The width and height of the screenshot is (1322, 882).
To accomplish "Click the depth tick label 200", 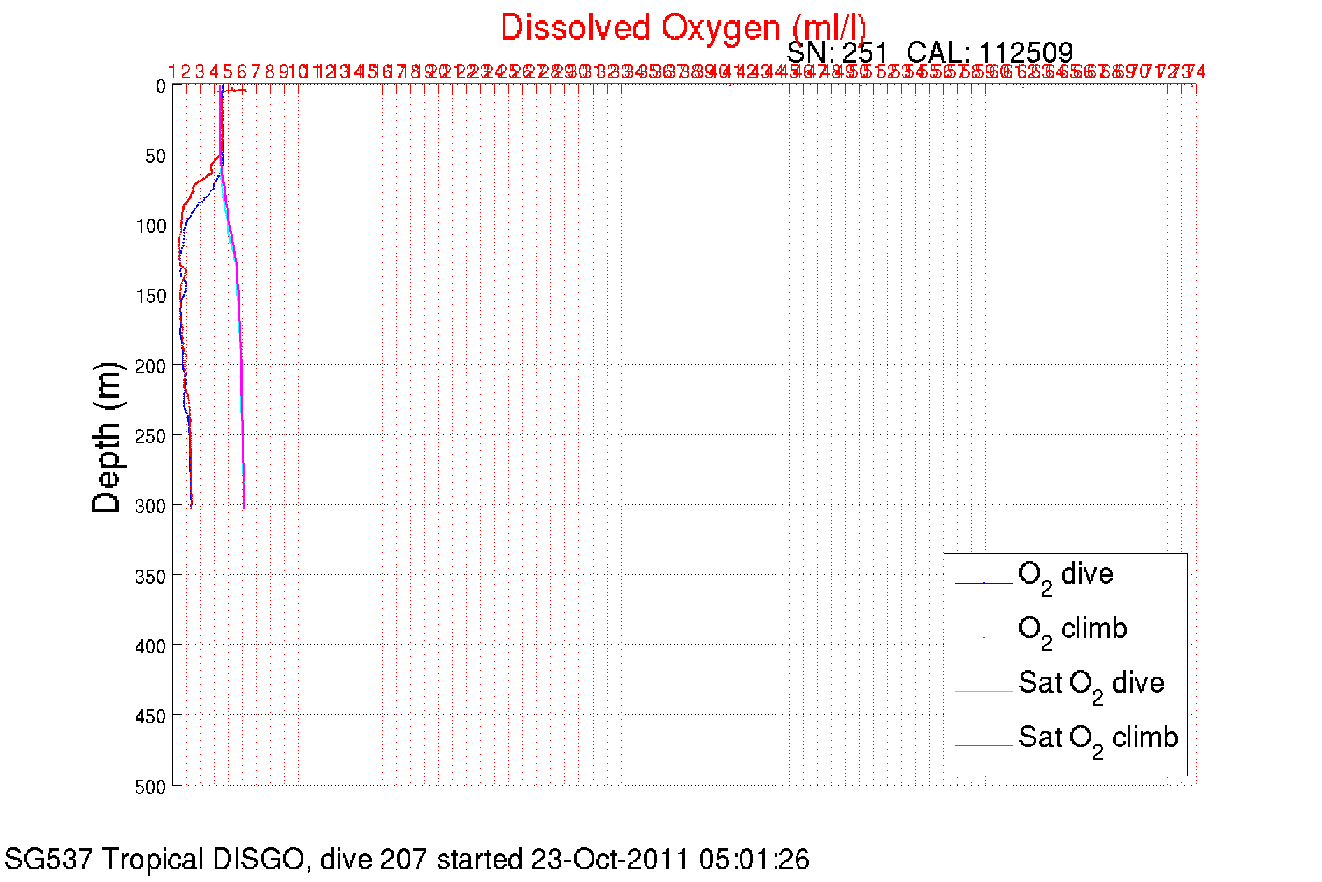I will tap(151, 366).
